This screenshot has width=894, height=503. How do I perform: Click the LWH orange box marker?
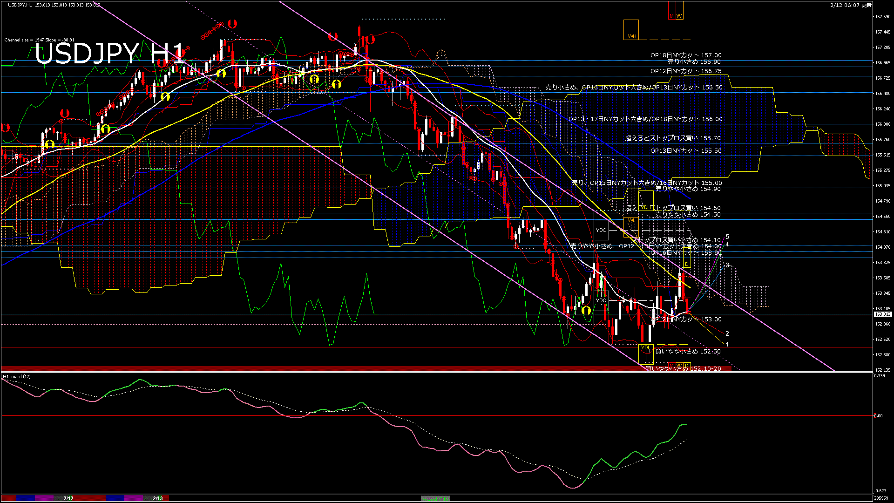[x=631, y=30]
